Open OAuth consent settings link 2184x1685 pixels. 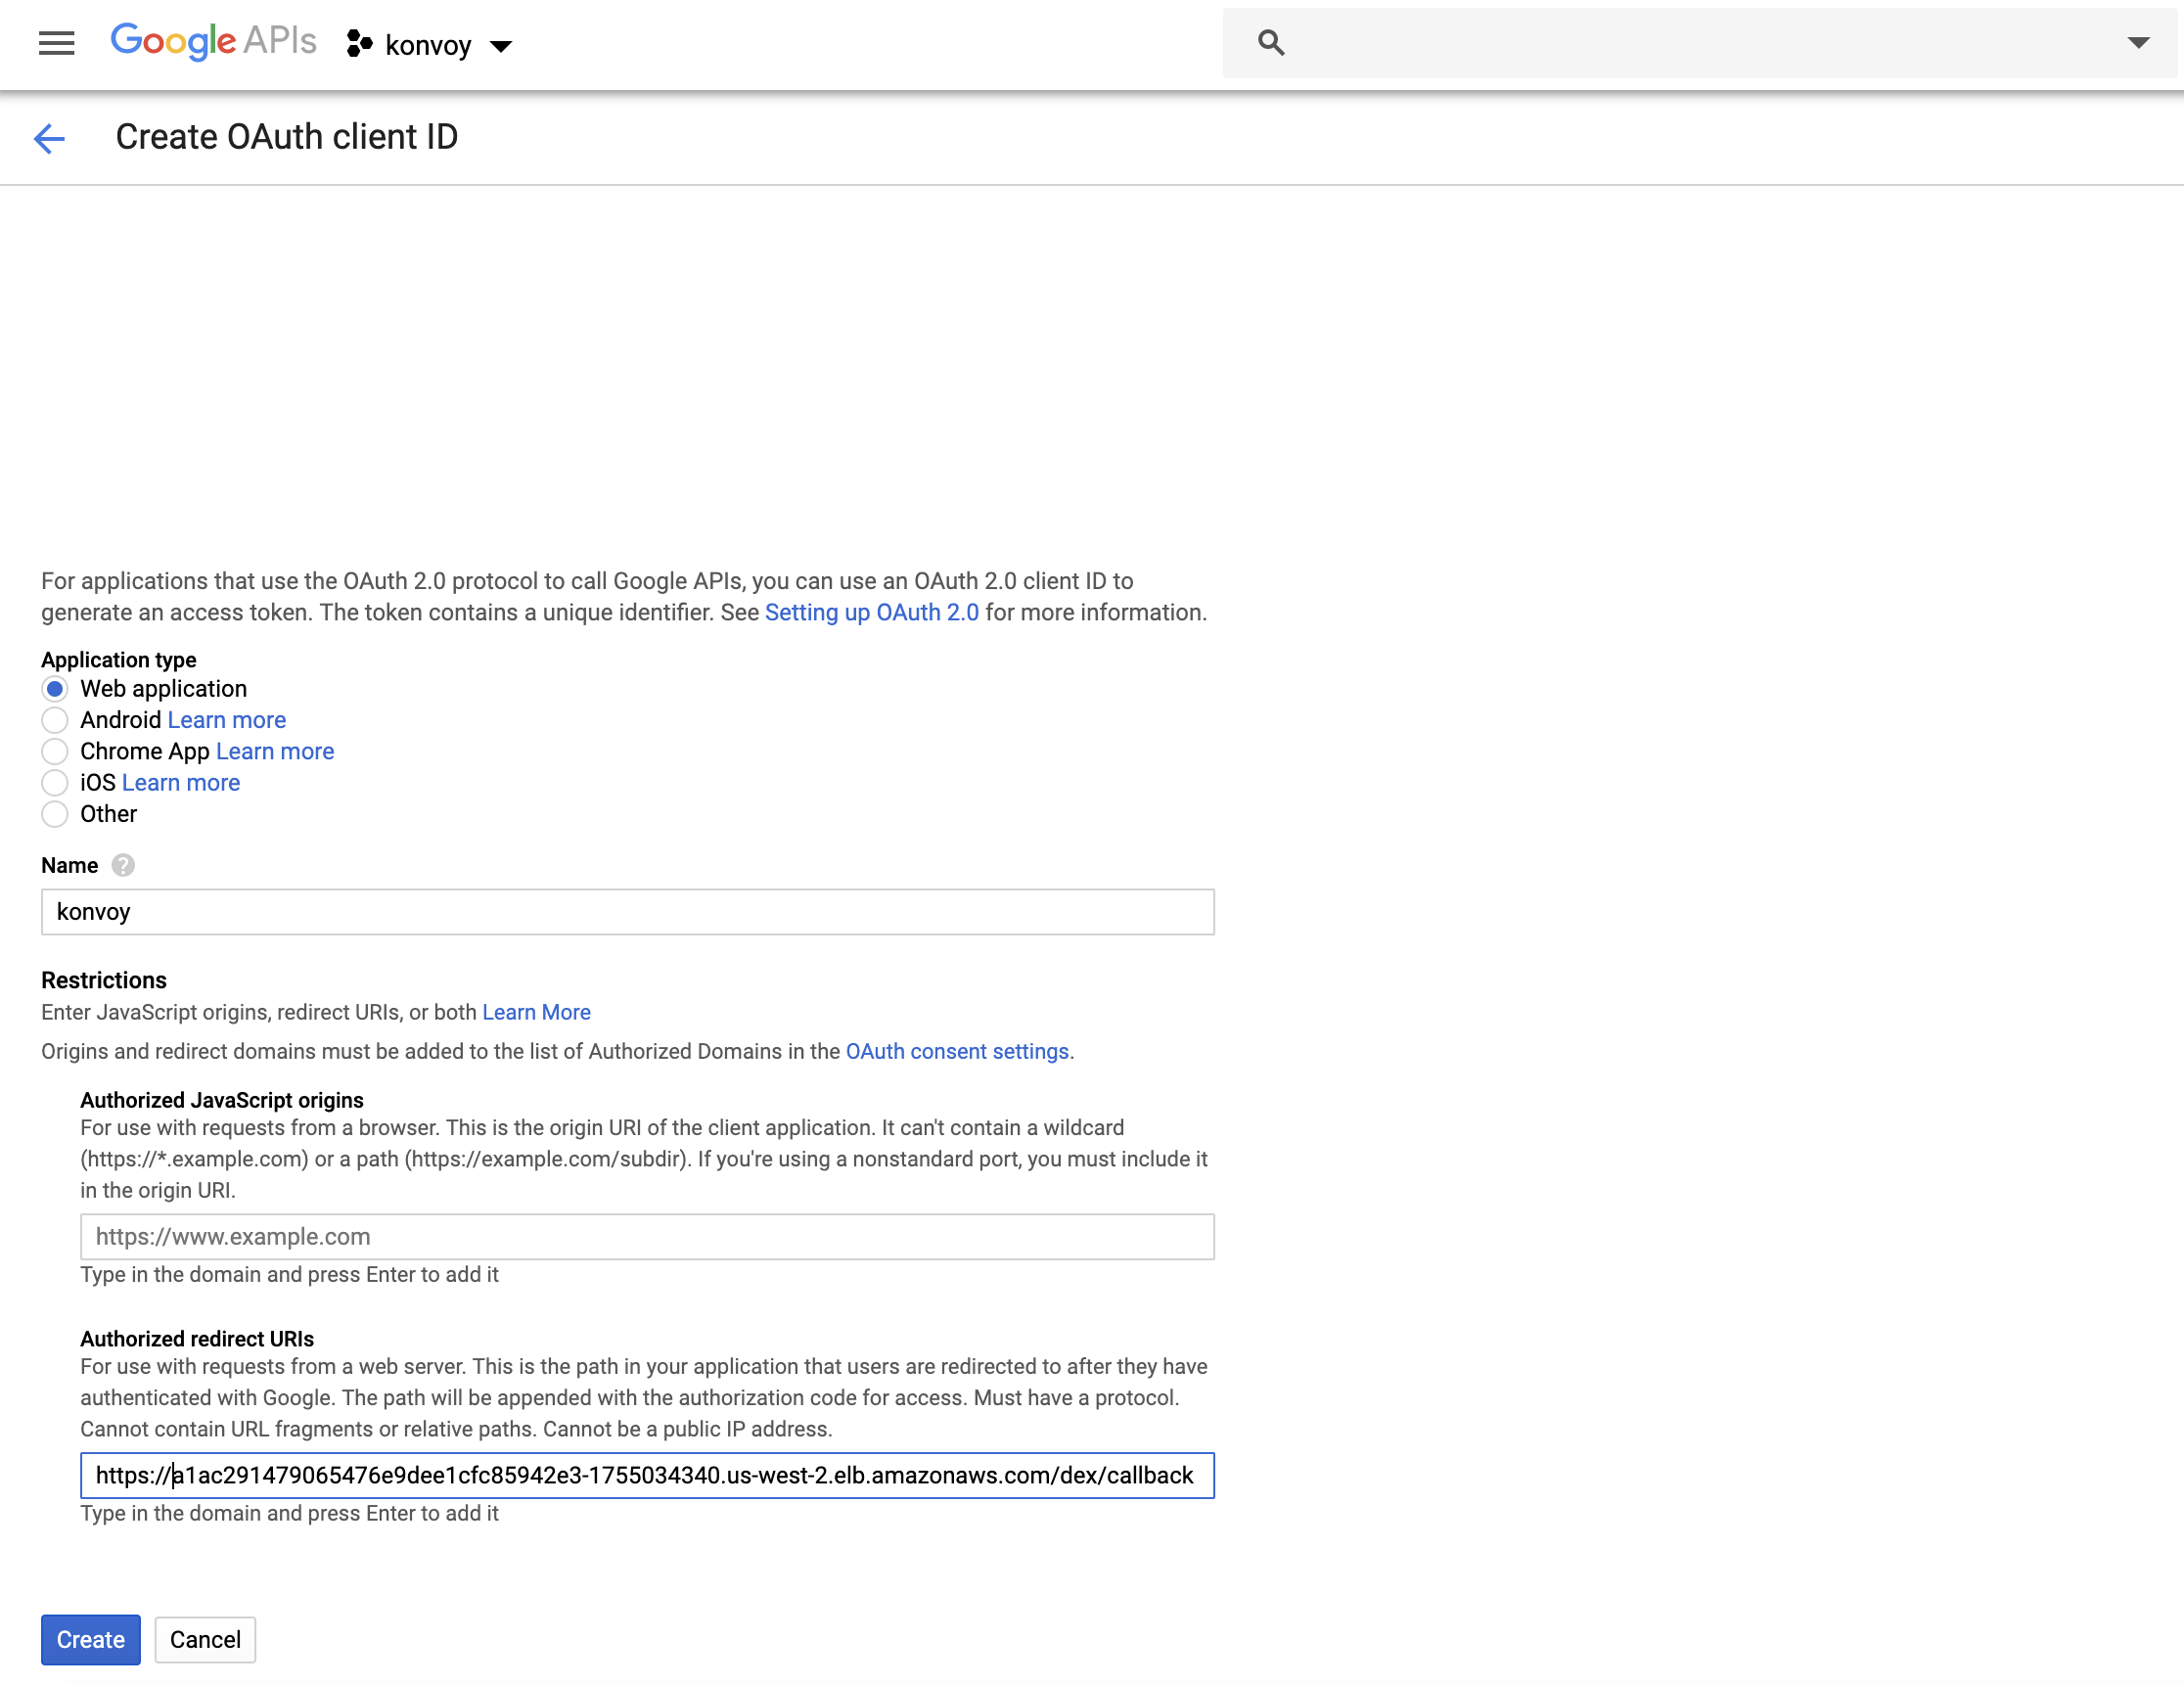pos(957,1051)
